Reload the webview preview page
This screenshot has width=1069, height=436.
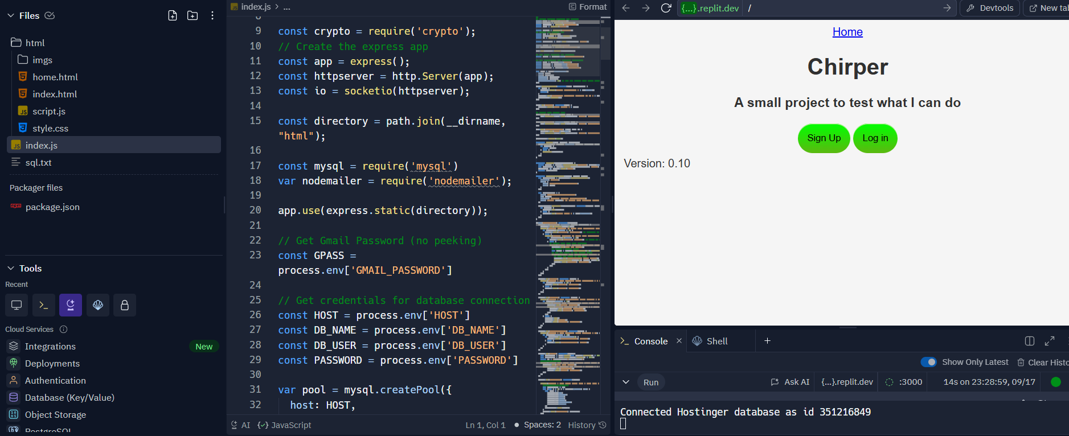tap(666, 8)
